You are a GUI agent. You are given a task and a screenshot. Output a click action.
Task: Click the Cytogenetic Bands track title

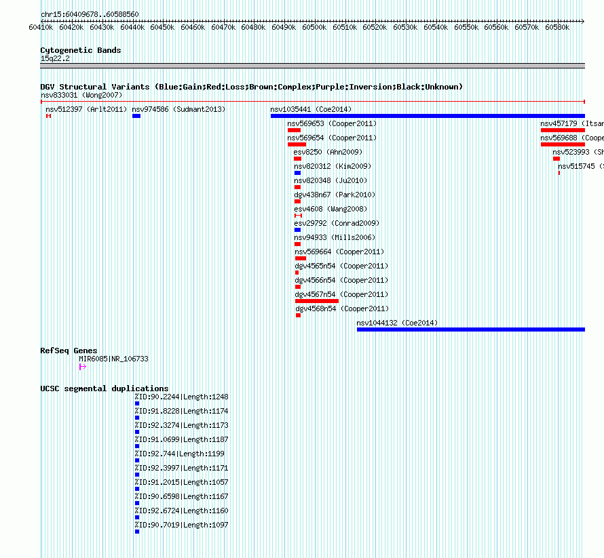click(81, 50)
